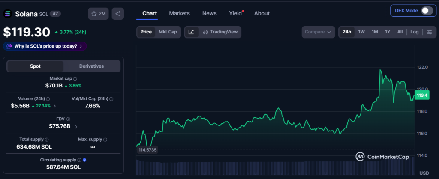Click the AI icon beside price question
This screenshot has height=179, width=439.
point(9,46)
